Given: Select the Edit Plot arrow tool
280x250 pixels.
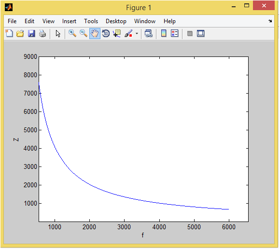Looking at the screenshot, I should click(x=58, y=33).
